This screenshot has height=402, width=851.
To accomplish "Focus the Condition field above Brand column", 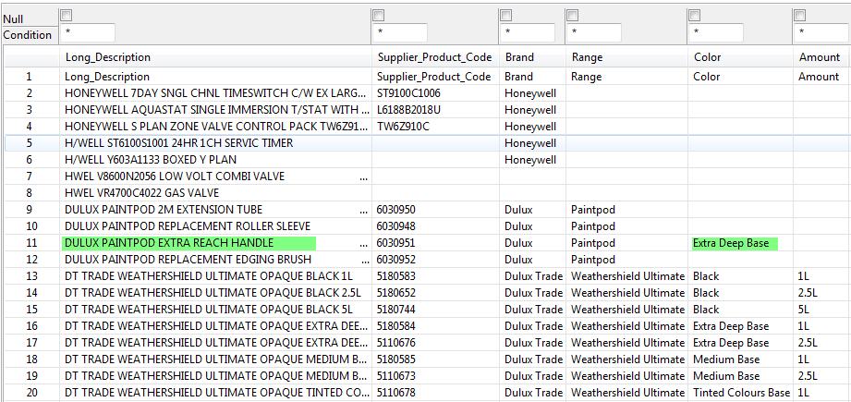I will tap(527, 33).
